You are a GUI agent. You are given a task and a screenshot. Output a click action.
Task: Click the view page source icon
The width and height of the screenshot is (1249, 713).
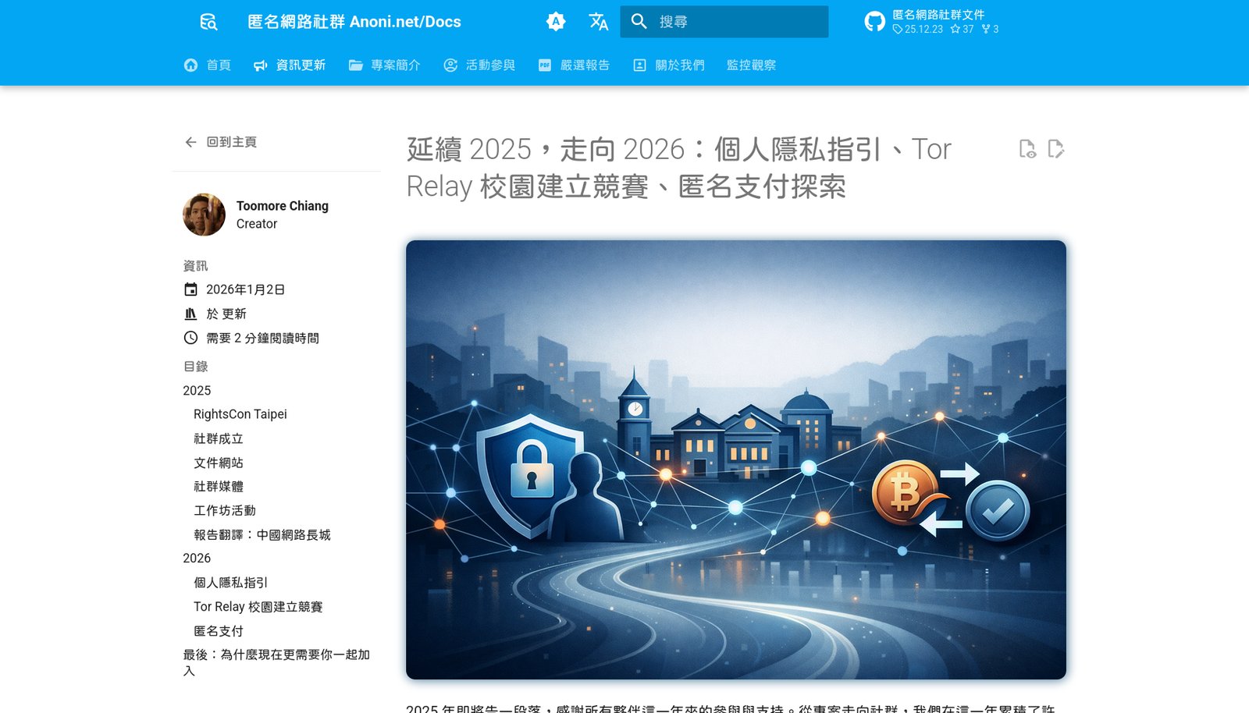pos(1027,149)
